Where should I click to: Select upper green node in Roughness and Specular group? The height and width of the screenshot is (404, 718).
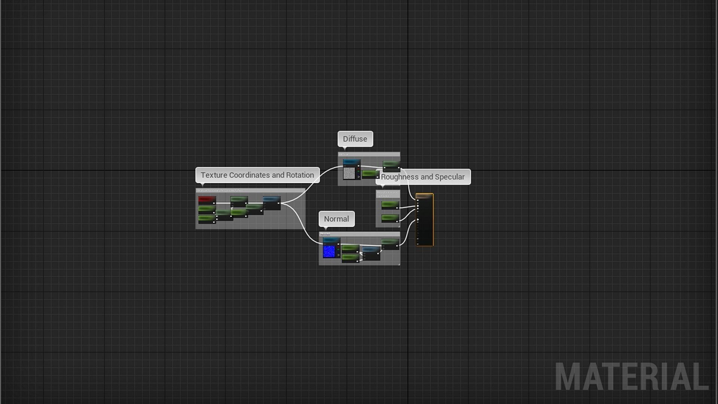click(x=390, y=205)
